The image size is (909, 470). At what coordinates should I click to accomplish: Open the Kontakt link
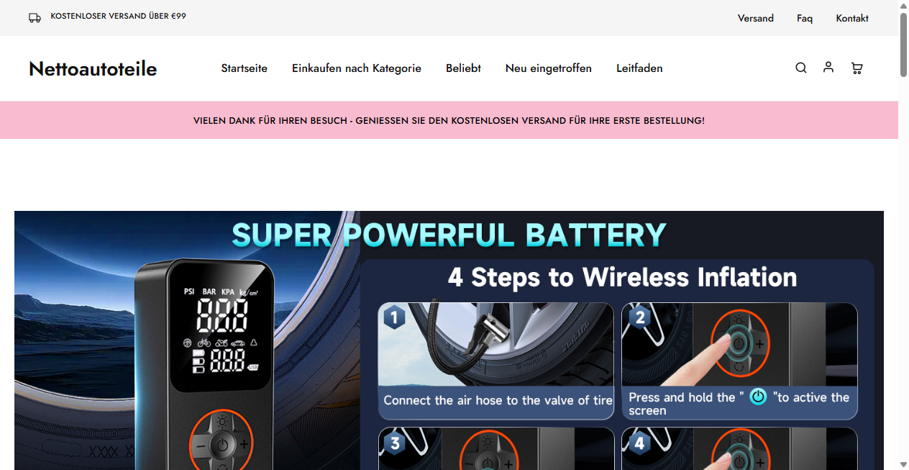[x=852, y=18]
